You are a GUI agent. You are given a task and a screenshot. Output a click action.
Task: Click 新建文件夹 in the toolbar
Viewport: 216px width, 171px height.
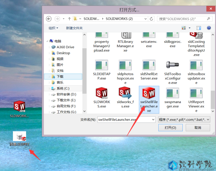(x=74, y=28)
